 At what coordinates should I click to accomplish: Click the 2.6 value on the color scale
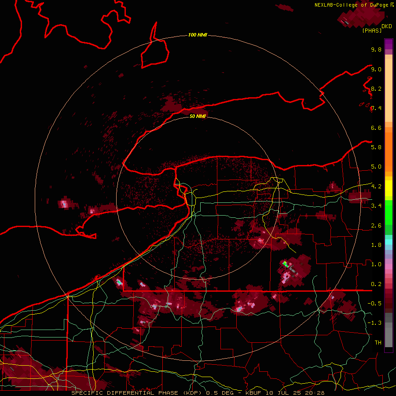pos(376,226)
